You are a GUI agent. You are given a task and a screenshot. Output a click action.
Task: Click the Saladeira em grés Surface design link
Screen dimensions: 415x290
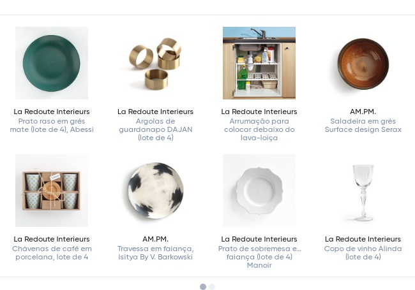point(363,126)
